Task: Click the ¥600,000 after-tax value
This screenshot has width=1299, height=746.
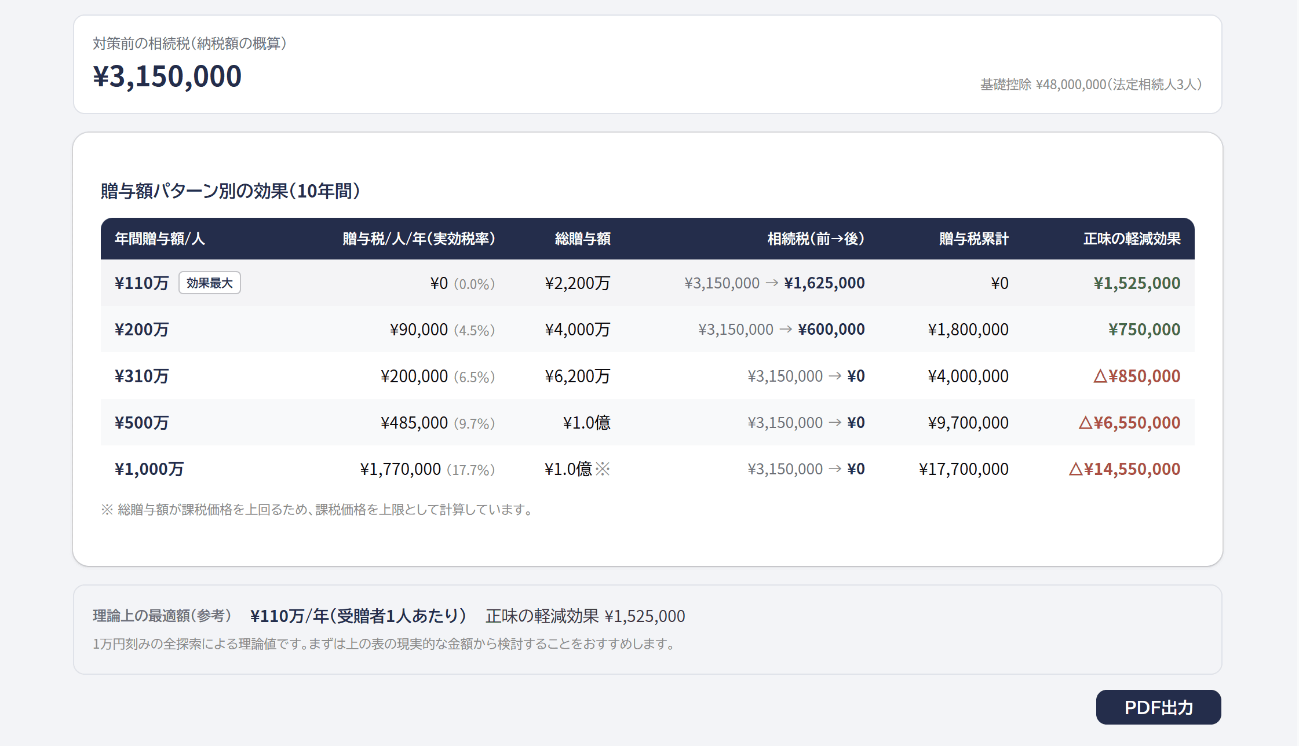Action: click(831, 329)
